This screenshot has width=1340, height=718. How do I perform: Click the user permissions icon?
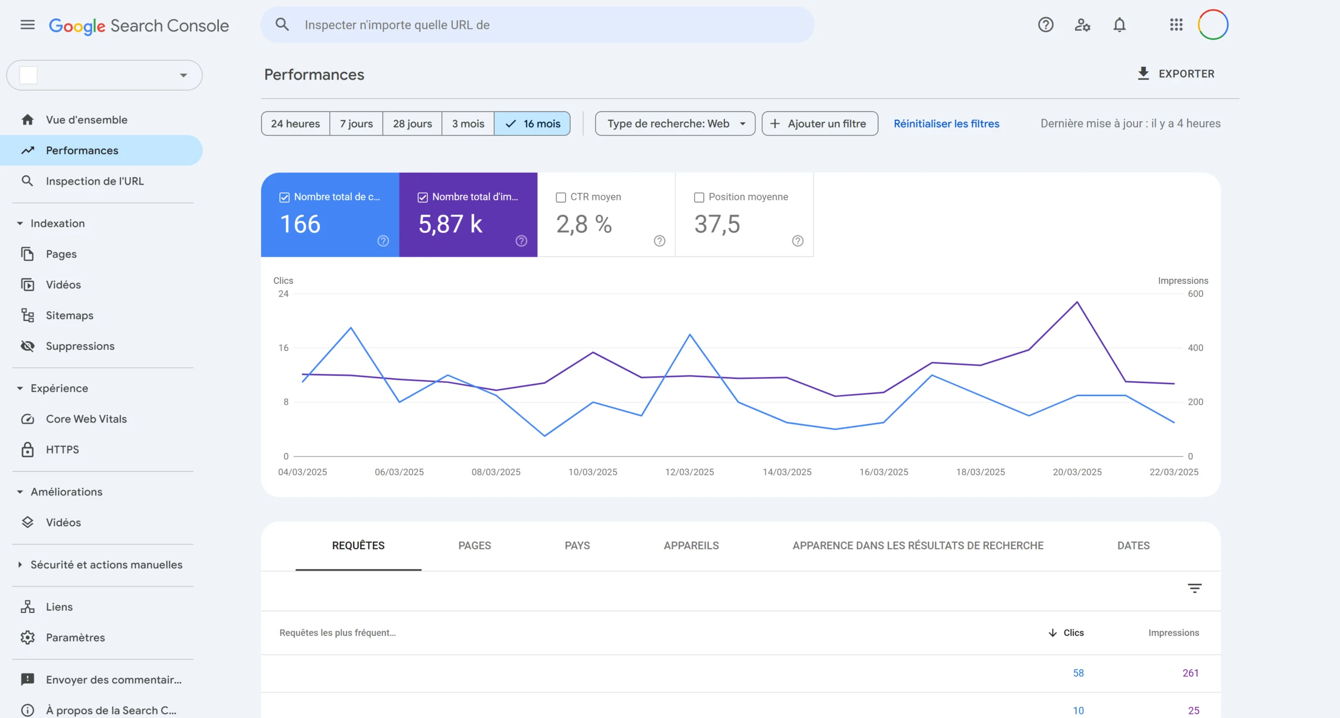[1082, 25]
